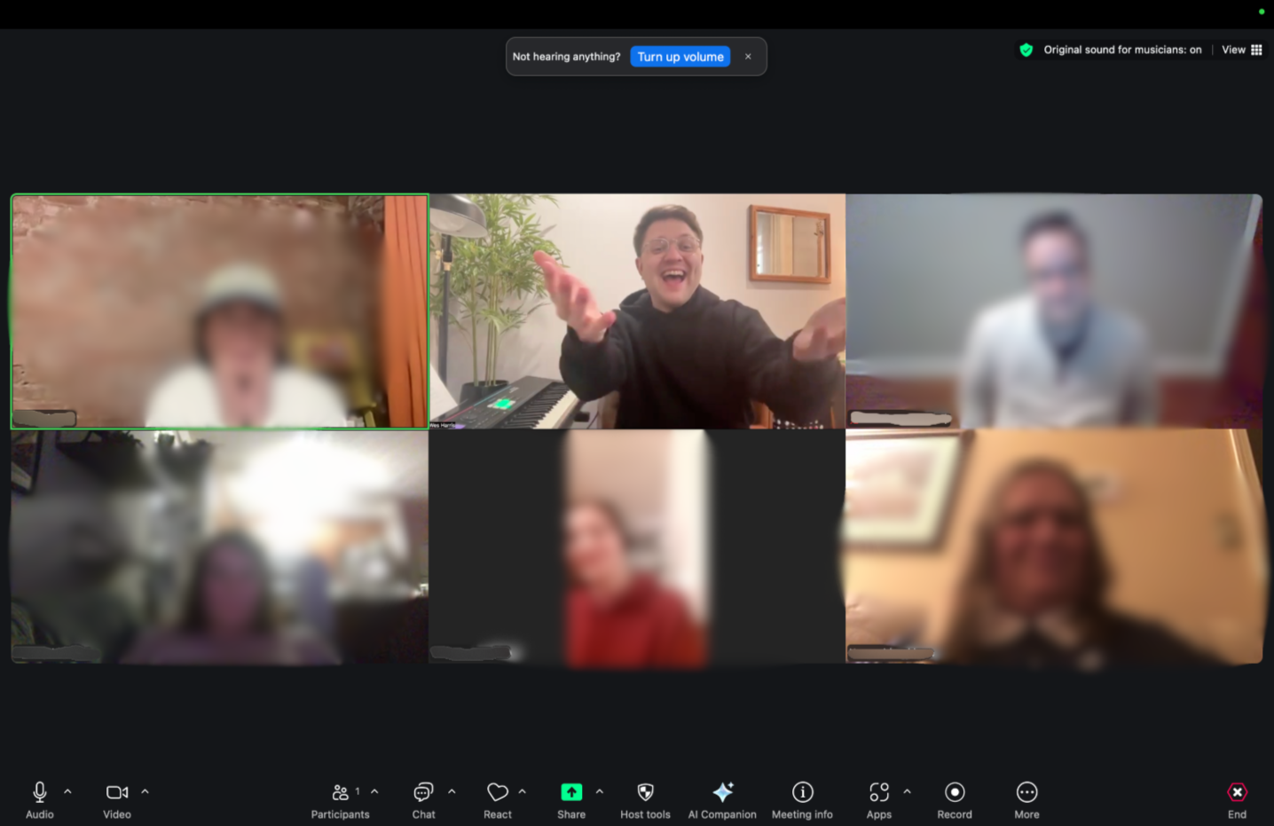Open video options via the Video chevron

point(145,790)
